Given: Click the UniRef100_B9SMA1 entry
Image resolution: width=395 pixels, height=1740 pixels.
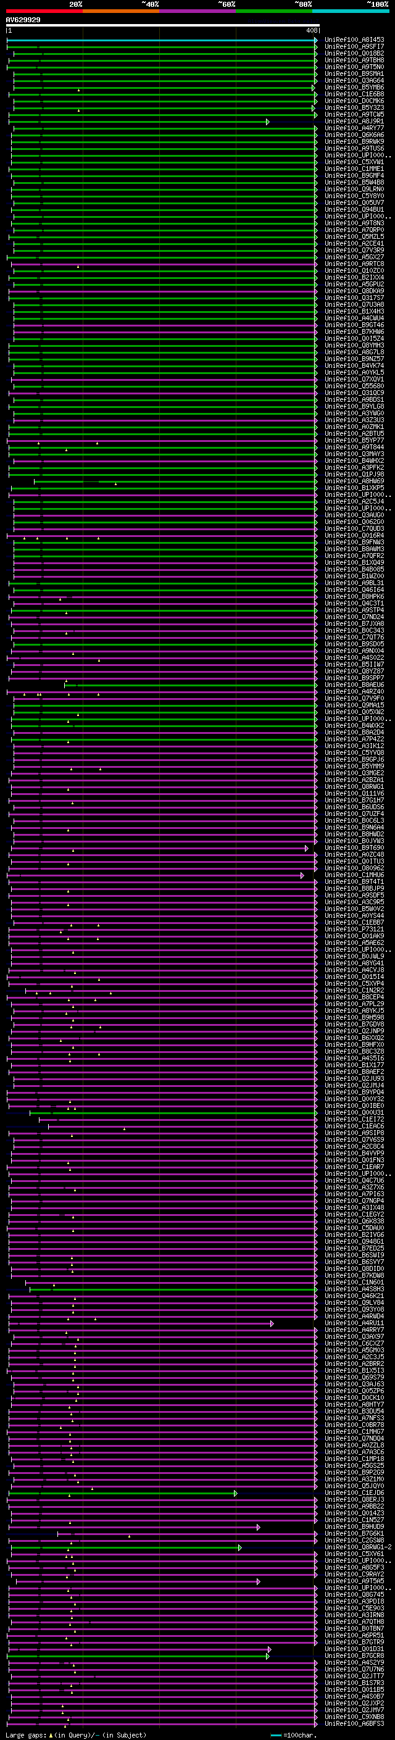Looking at the screenshot, I should [x=354, y=74].
